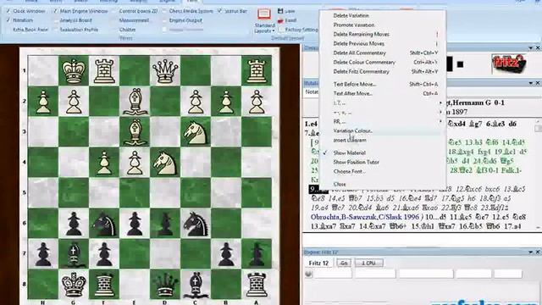Image resolution: width=542 pixels, height=305 pixels.
Task: Click the engine Go button
Action: coord(344,263)
